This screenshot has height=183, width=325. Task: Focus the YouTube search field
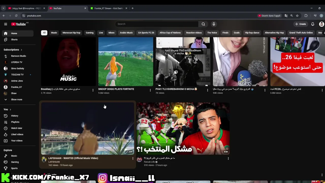pyautogui.click(x=157, y=24)
